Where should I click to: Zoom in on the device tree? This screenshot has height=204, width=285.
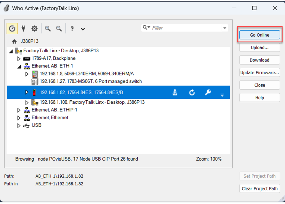(x=48, y=28)
